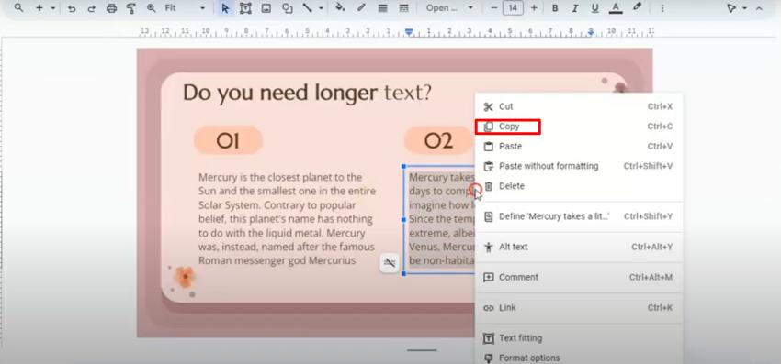Screen dimensions: 781x364
Task: Click the search the menus magnifier icon
Action: tap(18, 8)
